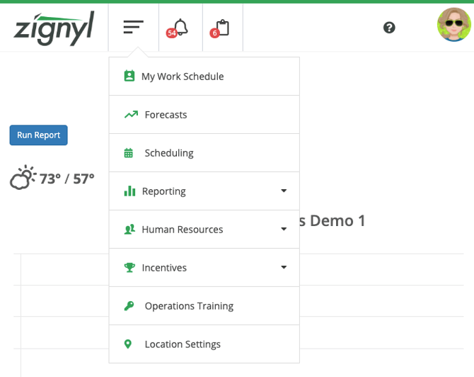Click the Zignyl logo
This screenshot has width=474, height=377.
(54, 28)
